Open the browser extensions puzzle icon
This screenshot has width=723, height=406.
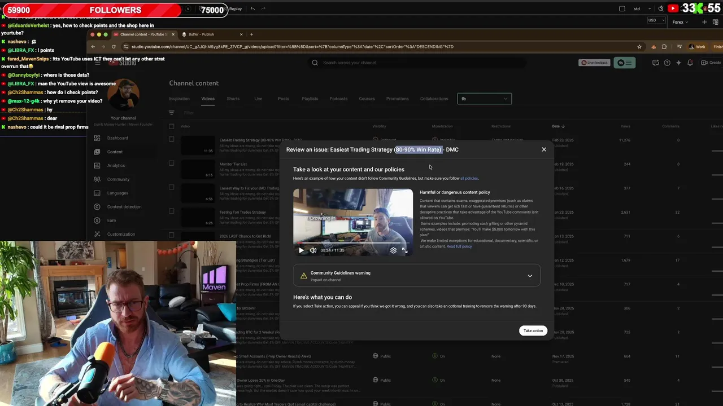click(664, 47)
